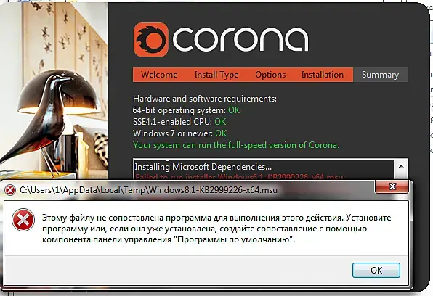Click the log box scroll-up arrow

[401, 166]
